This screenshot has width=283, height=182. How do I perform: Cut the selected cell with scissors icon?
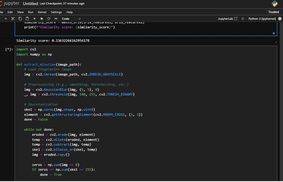(x=13, y=19)
